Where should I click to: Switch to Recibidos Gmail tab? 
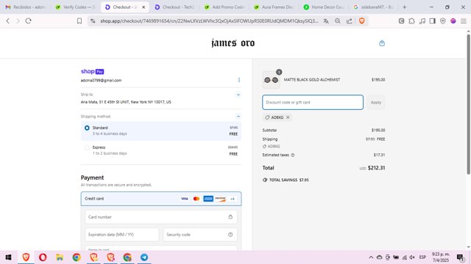[26, 7]
